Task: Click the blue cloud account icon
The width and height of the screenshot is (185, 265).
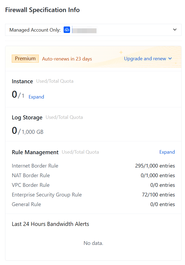Action: [67, 30]
